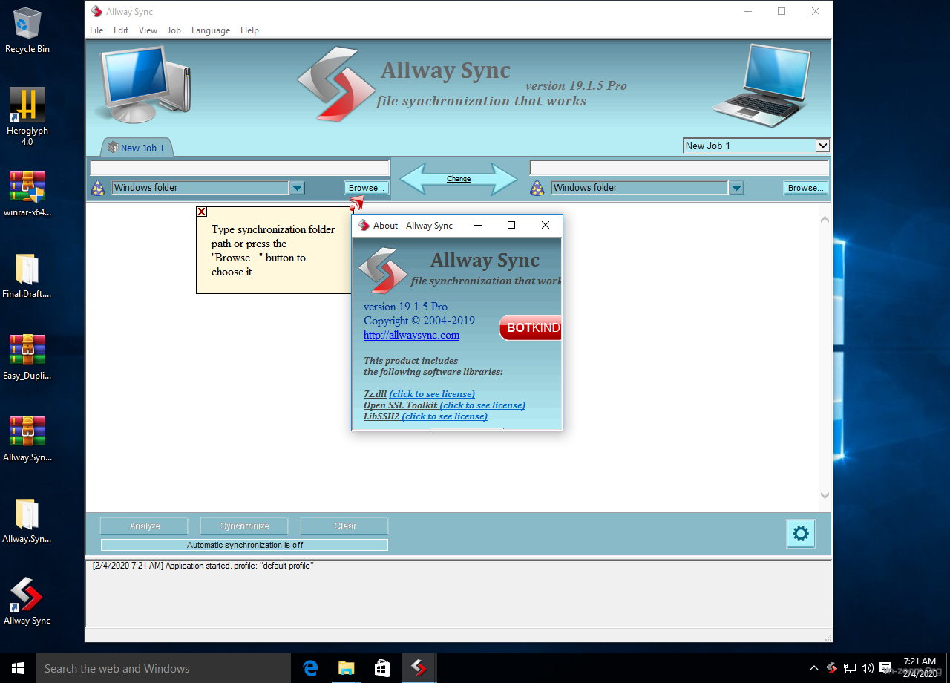
Task: Open http://allwaysync.com link in About
Action: click(411, 335)
